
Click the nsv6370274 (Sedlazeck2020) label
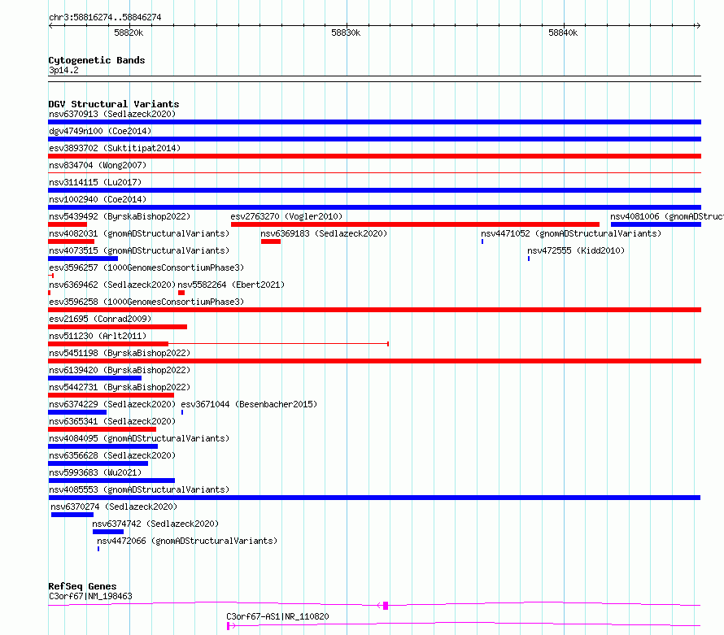click(x=114, y=507)
